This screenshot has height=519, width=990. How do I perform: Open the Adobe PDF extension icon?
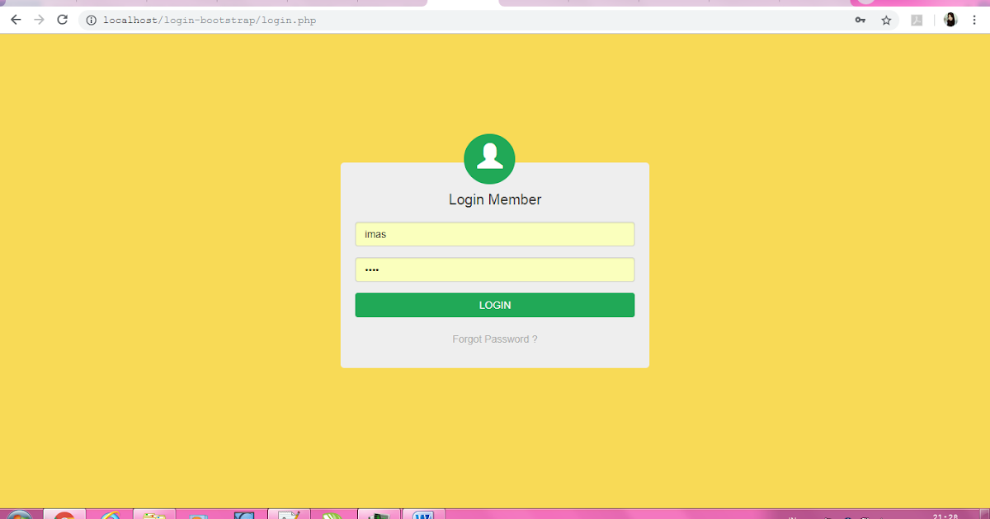(x=917, y=20)
